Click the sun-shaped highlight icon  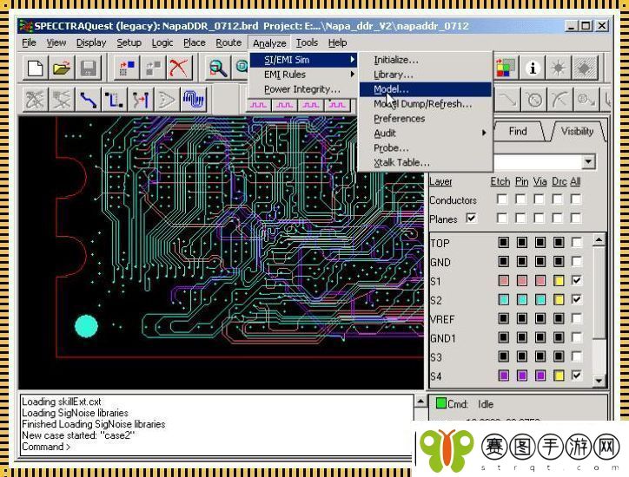(559, 68)
